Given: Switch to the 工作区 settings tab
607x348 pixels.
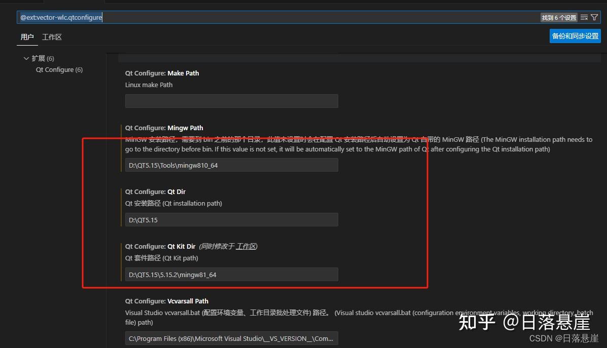Looking at the screenshot, I should click(52, 36).
